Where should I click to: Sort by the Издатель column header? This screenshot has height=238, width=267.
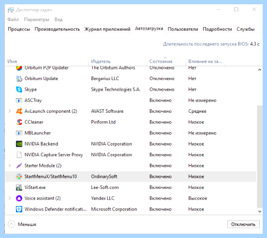[x=118, y=61]
